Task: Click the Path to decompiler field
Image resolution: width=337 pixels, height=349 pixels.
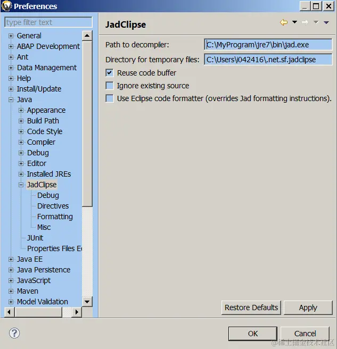Action: pos(268,45)
